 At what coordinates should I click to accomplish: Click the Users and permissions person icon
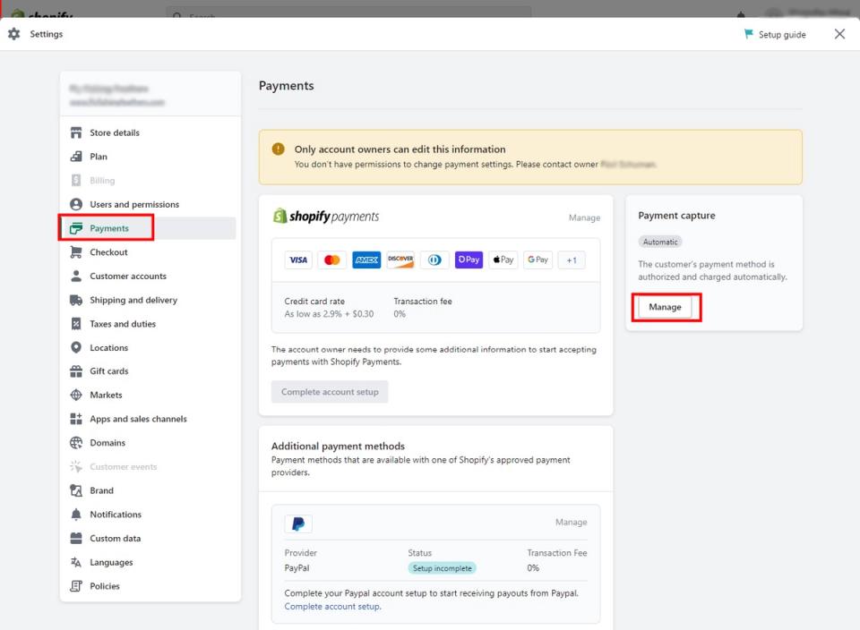76,204
